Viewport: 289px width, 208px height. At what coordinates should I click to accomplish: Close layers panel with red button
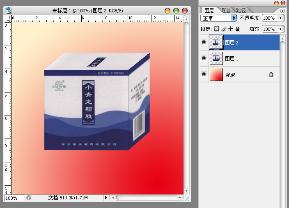click(283, 3)
